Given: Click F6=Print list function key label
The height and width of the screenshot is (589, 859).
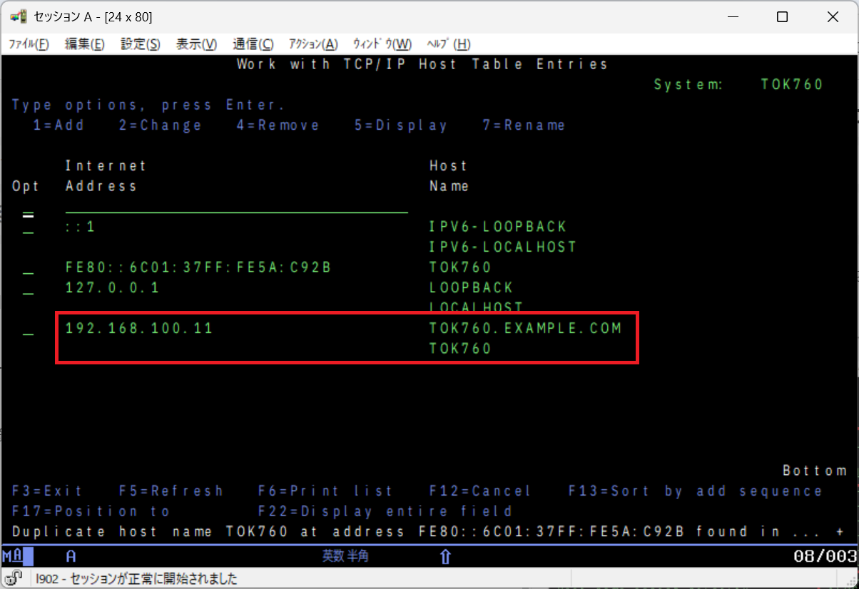Looking at the screenshot, I should (325, 491).
